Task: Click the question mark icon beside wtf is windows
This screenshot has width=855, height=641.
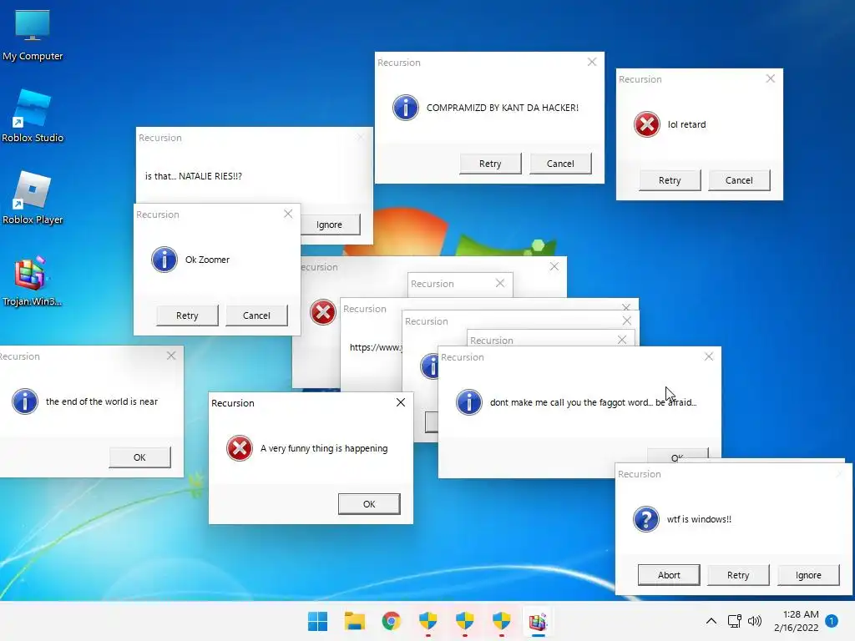Action: pyautogui.click(x=646, y=519)
